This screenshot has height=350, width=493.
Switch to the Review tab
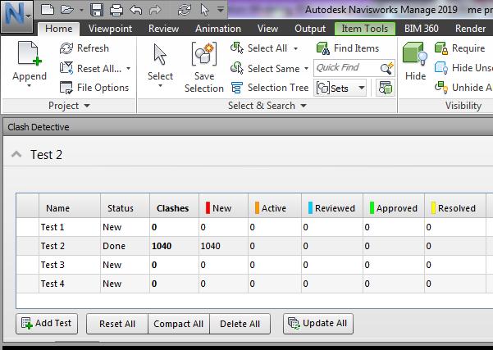tap(164, 29)
